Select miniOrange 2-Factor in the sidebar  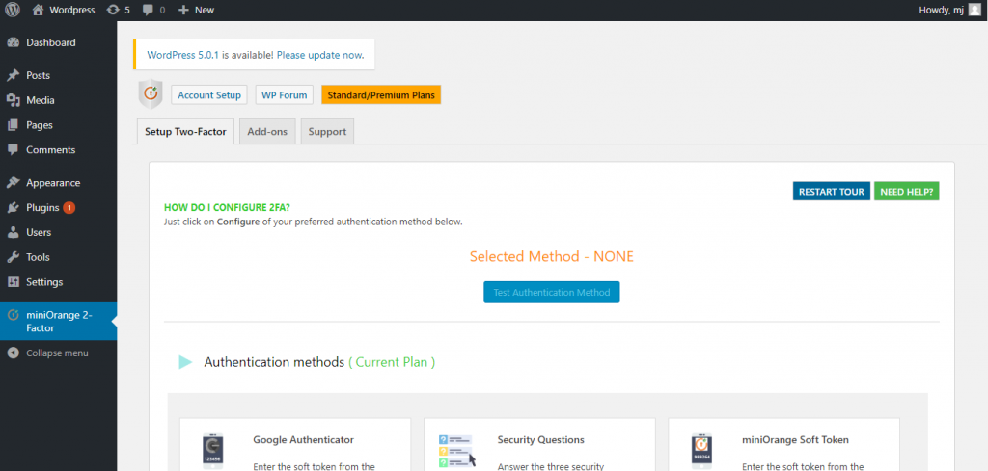tap(58, 322)
